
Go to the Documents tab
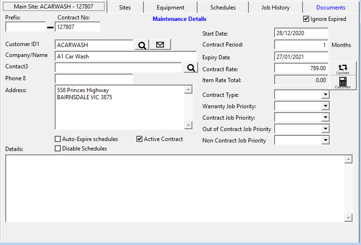331,8
